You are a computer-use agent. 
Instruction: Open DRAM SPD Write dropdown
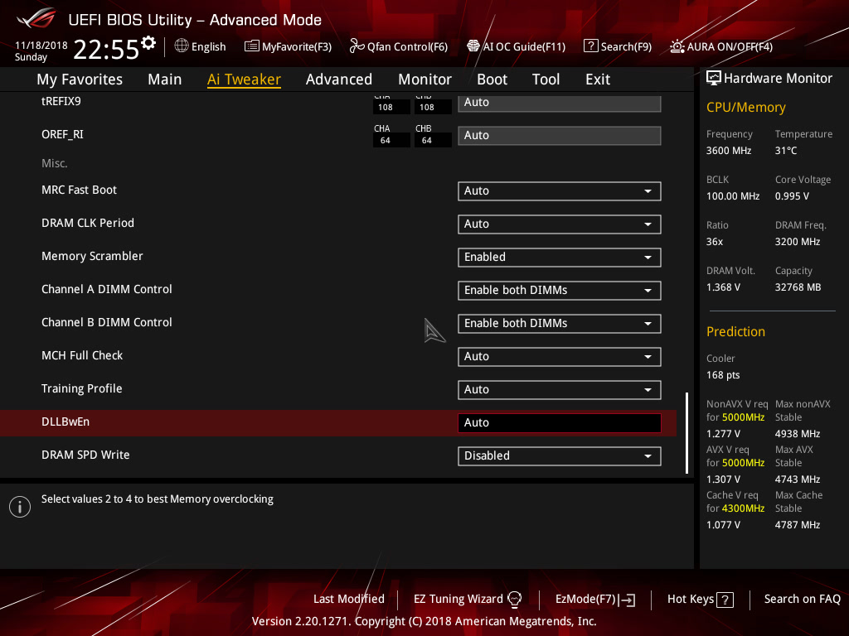(x=560, y=456)
